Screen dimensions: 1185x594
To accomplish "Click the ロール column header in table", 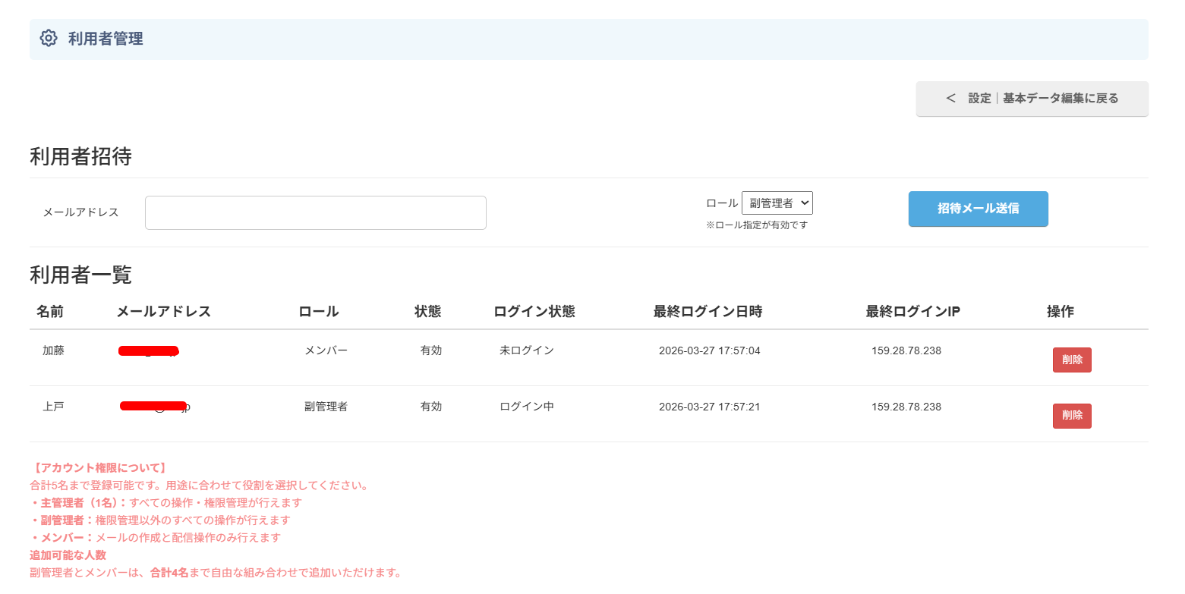I will pyautogui.click(x=318, y=312).
